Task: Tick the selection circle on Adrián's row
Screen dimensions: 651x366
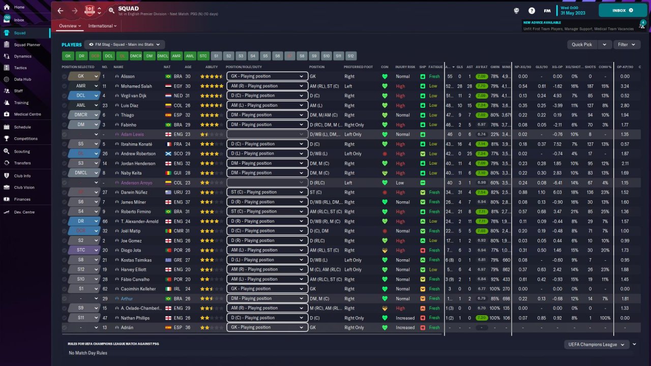Action: point(65,327)
